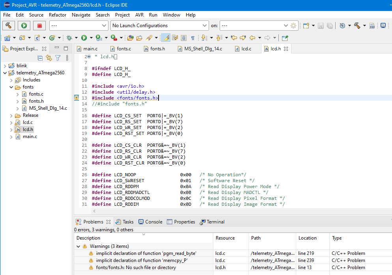Click the editor horizontal scrollbar left arrow
This screenshot has width=392, height=275.
[x=94, y=211]
